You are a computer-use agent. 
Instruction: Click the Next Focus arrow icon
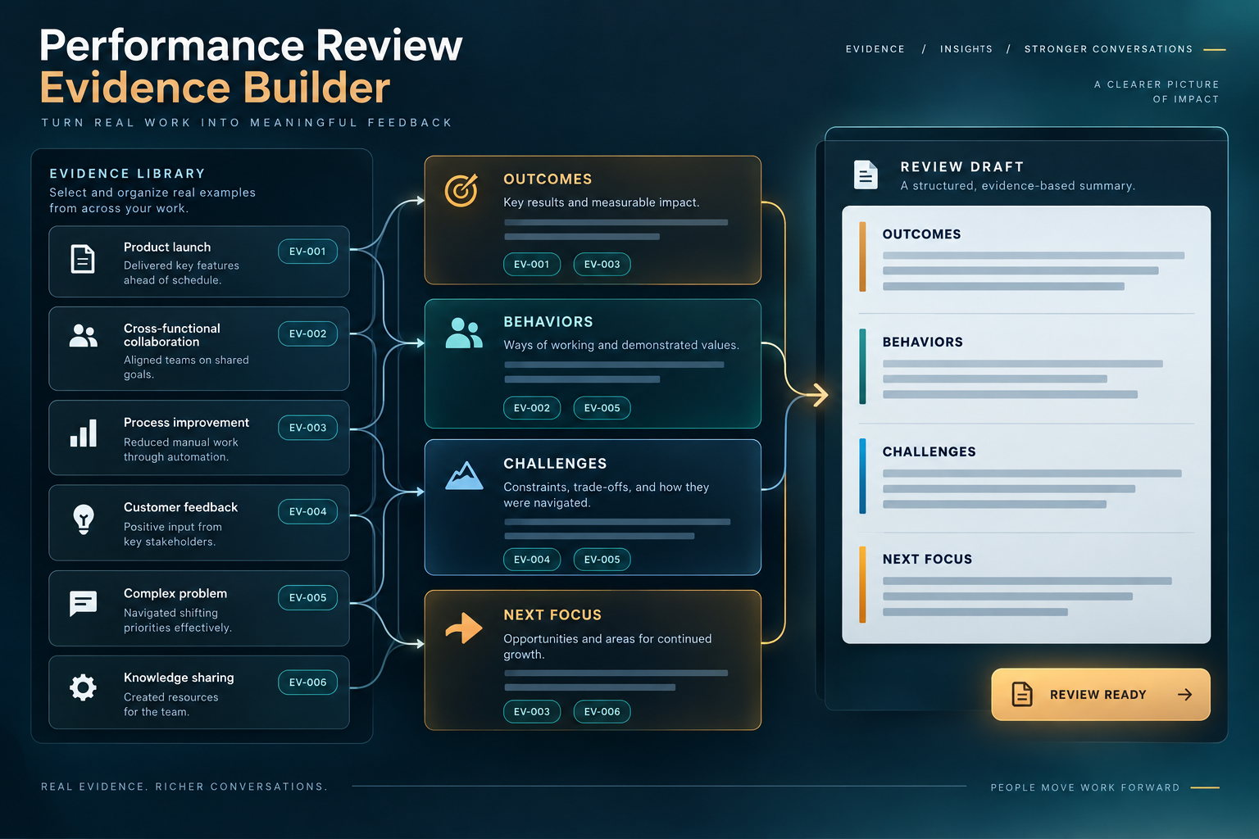pyautogui.click(x=464, y=628)
